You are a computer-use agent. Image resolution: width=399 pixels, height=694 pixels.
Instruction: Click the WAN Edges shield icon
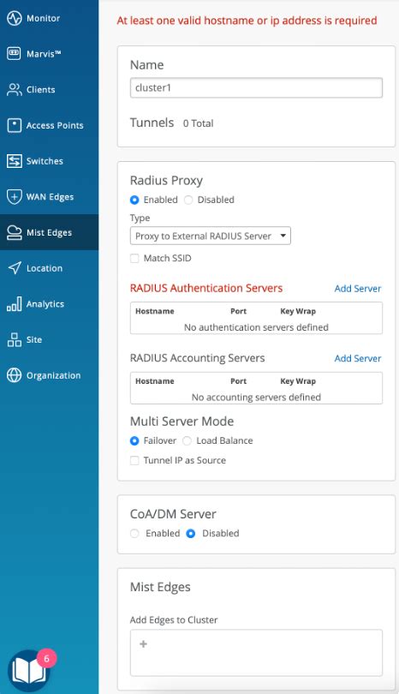coord(15,196)
